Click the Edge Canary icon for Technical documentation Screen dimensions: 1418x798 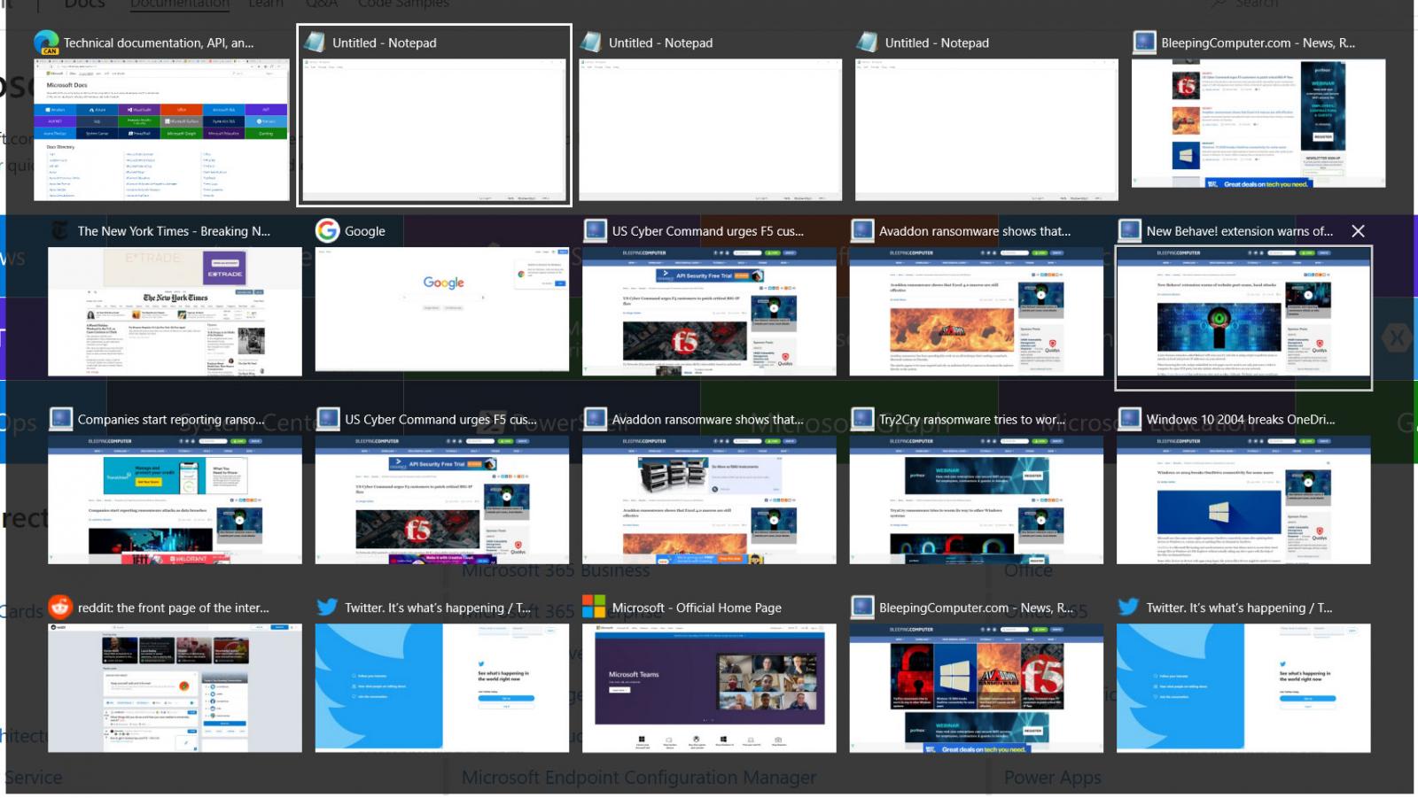[x=46, y=43]
